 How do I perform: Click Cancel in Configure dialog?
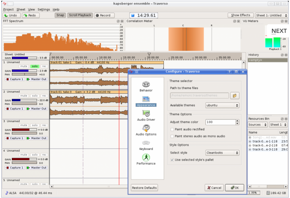click(214, 188)
